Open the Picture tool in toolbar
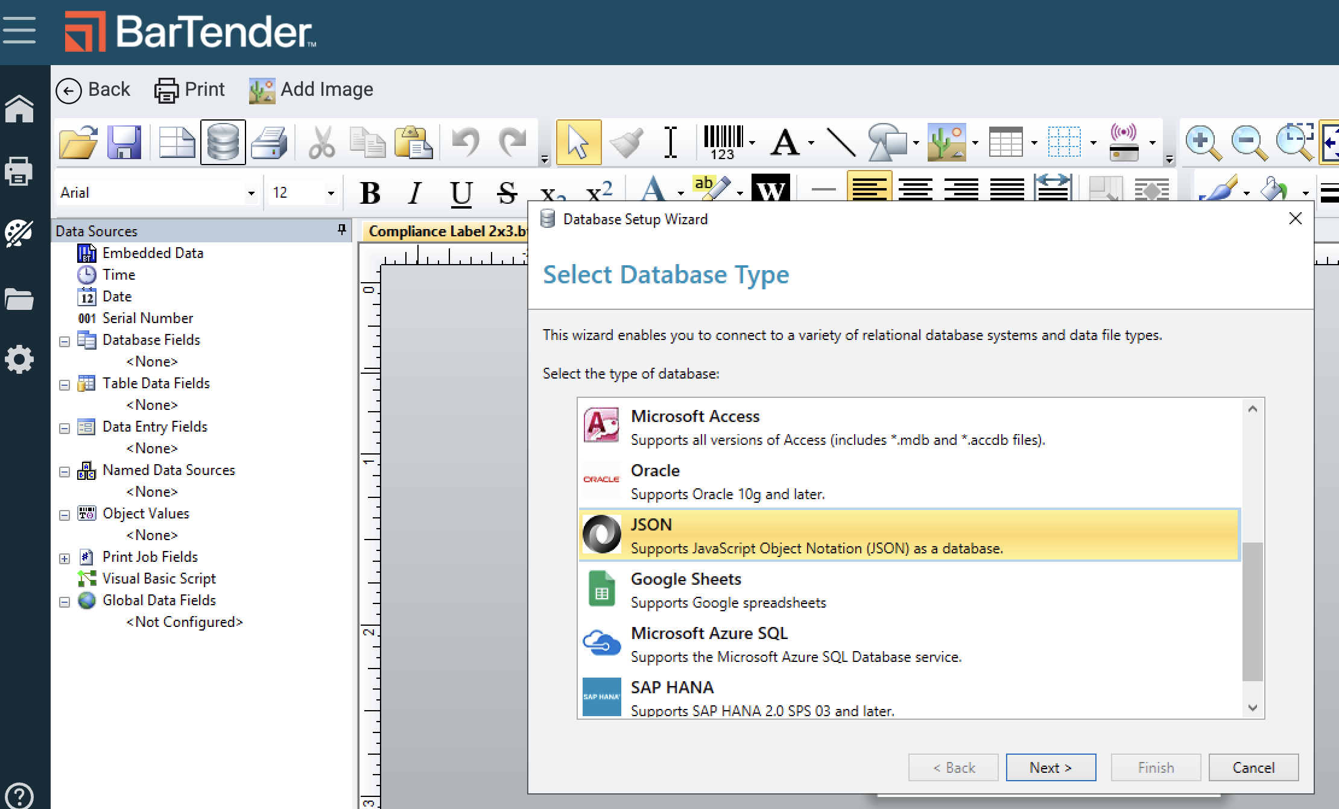Viewport: 1339px width, 809px height. click(x=946, y=142)
